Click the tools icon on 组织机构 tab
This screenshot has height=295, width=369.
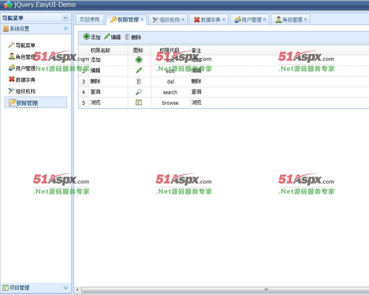coord(156,20)
